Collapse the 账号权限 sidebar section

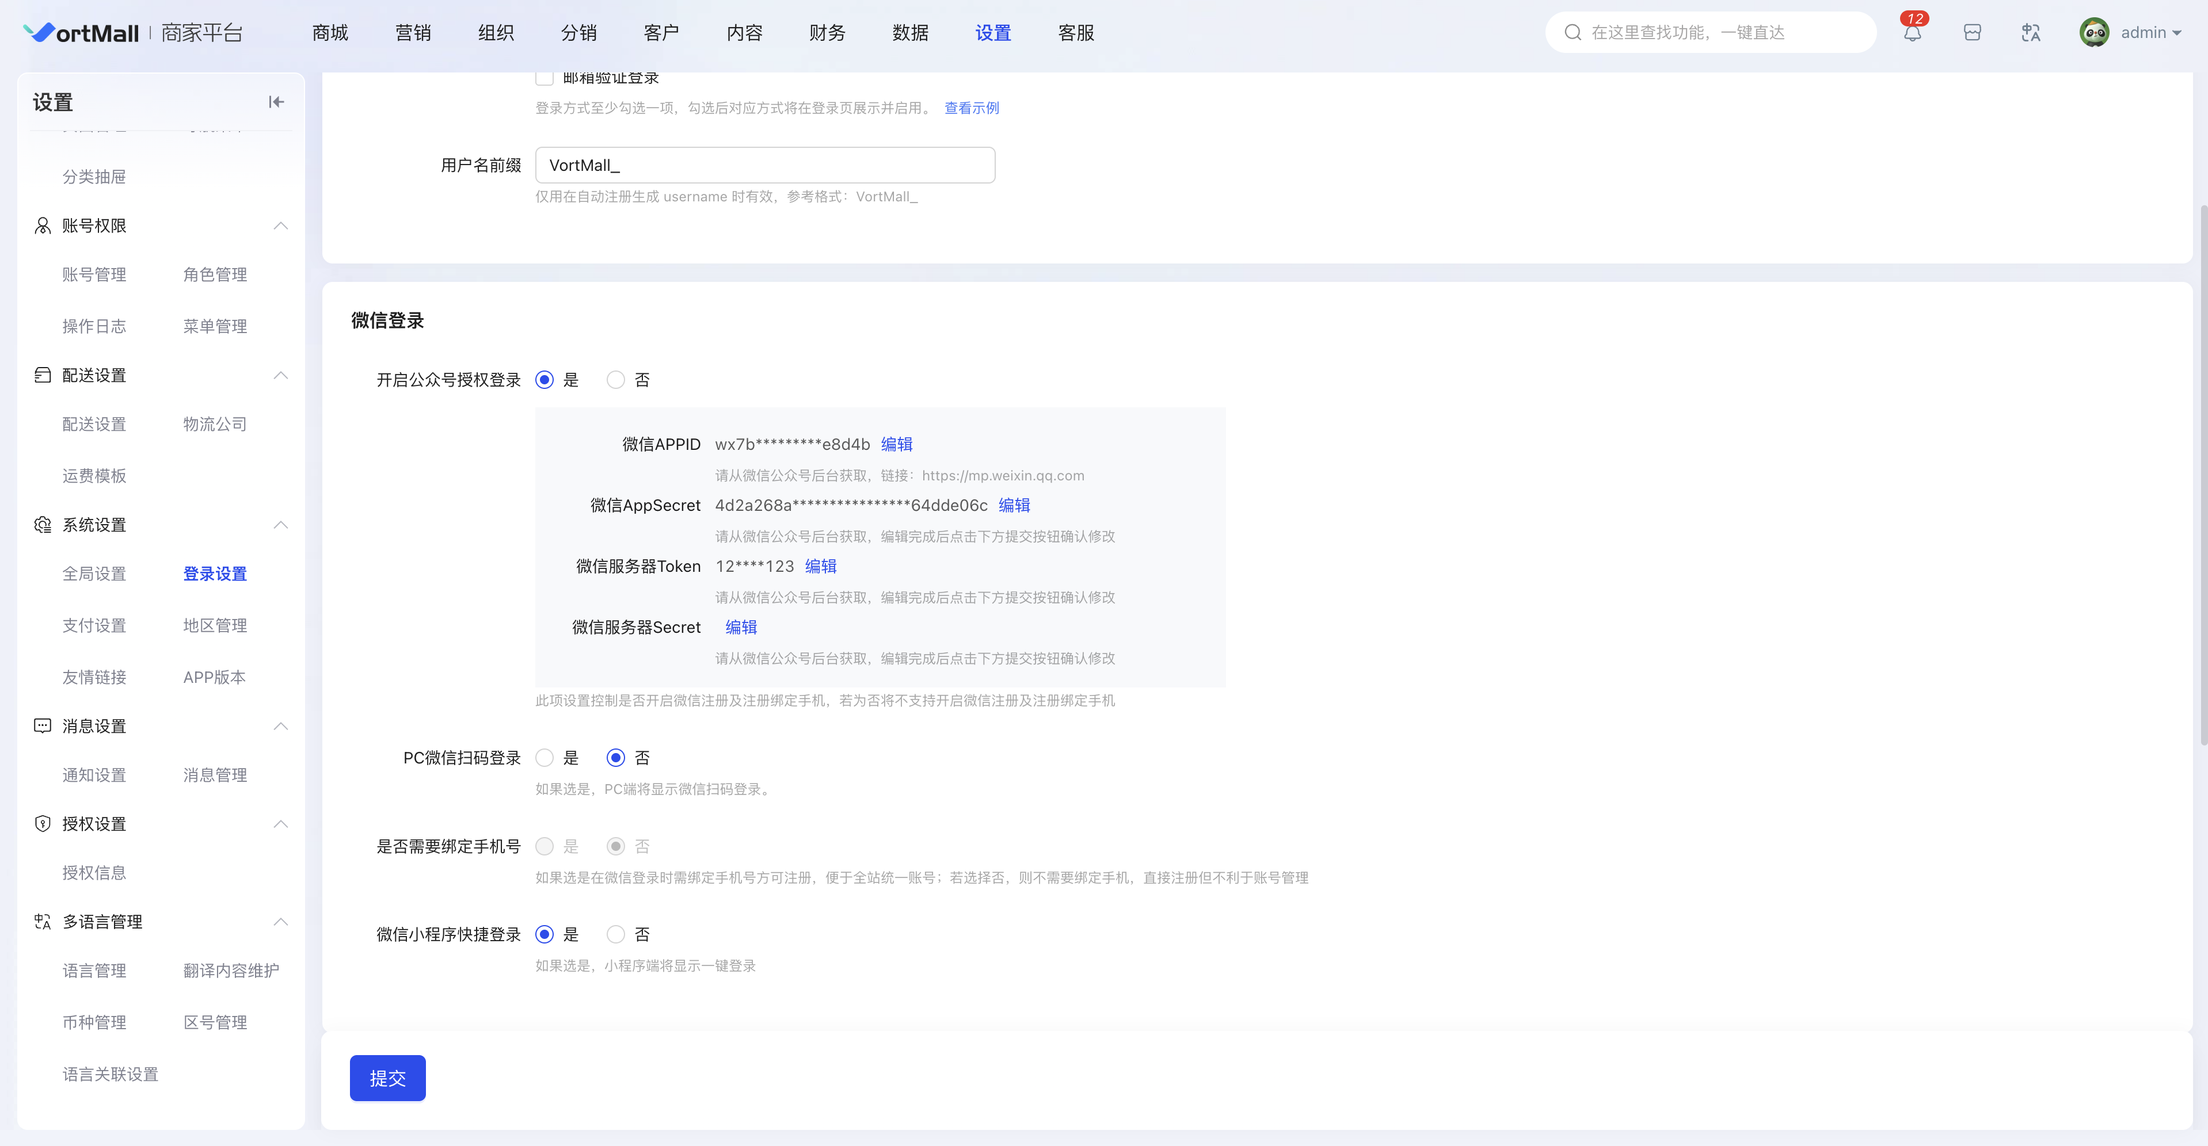280,226
